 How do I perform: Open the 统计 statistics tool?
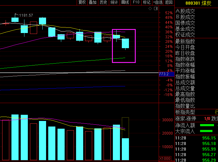click(x=114, y=2)
